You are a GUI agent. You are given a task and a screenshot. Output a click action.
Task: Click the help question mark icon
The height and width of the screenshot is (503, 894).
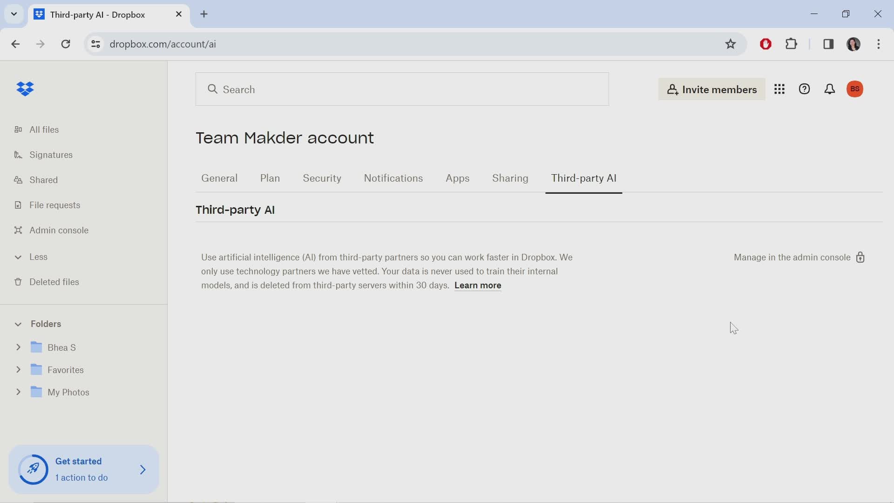pos(805,89)
